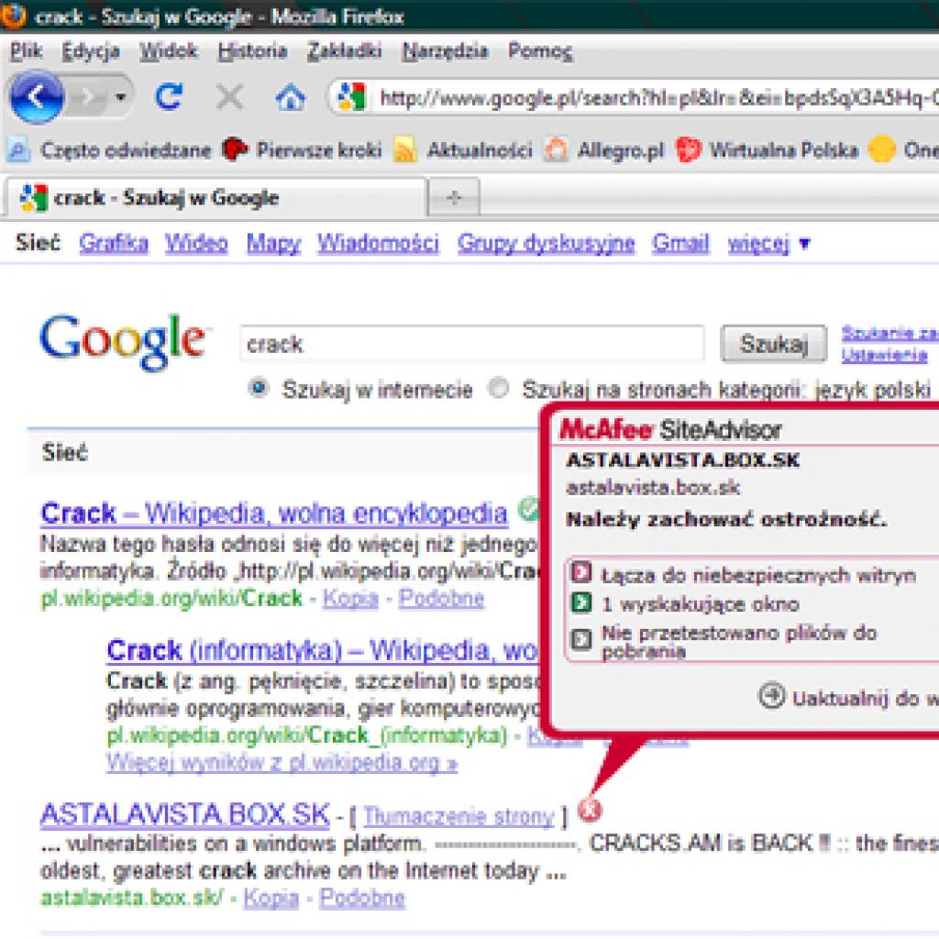The image size is (939, 939).
Task: Click the Ustawienia link
Action: pos(884,355)
